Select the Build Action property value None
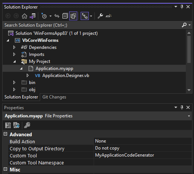This screenshot has height=174, width=194. tap(143, 141)
